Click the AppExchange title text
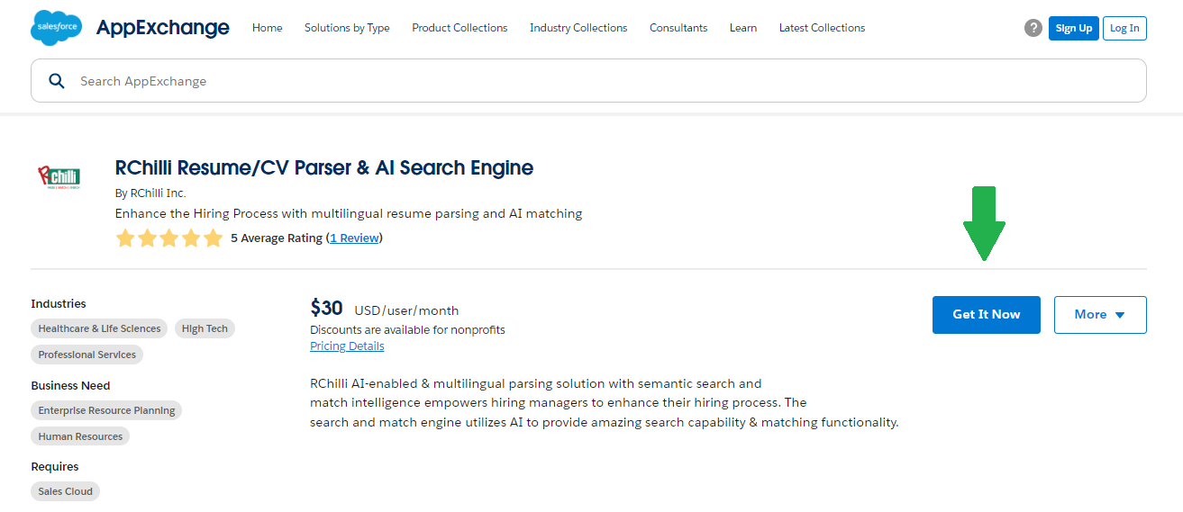The width and height of the screenshot is (1183, 512). tap(163, 28)
